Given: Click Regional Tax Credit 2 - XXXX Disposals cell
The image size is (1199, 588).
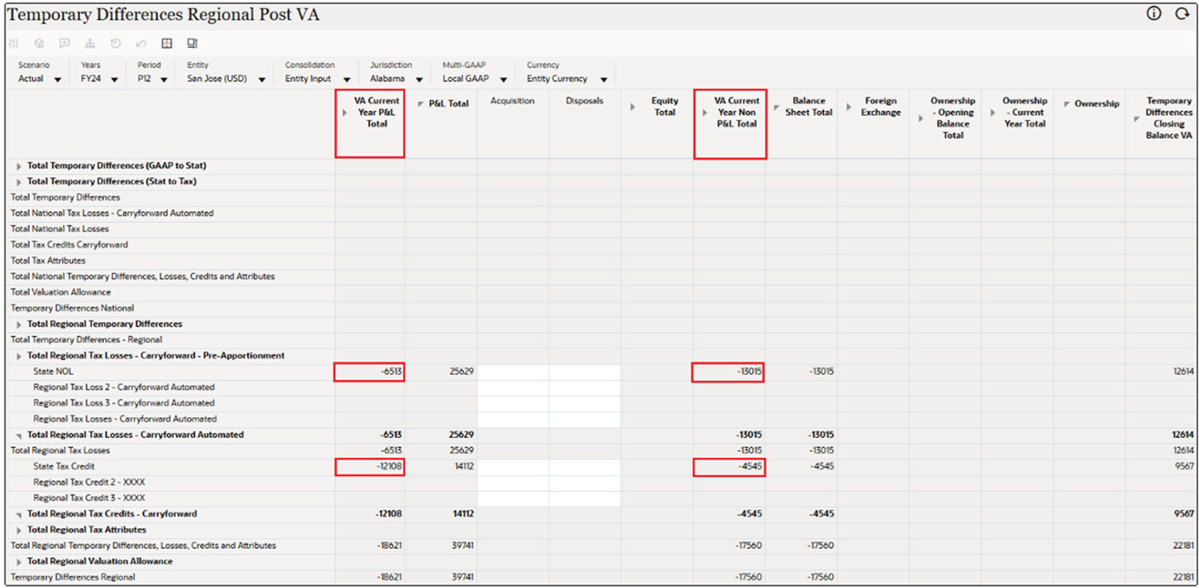Looking at the screenshot, I should (585, 483).
